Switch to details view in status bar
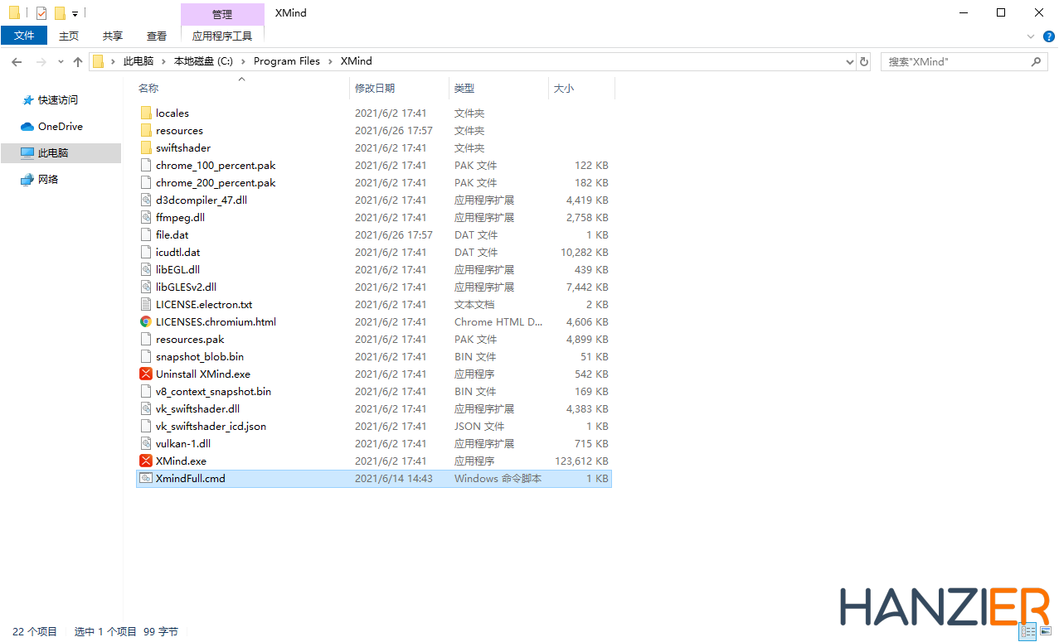The width and height of the screenshot is (1059, 642). pos(1027,632)
